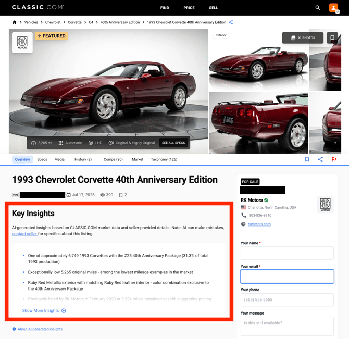Image resolution: width=349 pixels, height=339 pixels.
Task: Open the FIND menu
Action: pyautogui.click(x=165, y=8)
